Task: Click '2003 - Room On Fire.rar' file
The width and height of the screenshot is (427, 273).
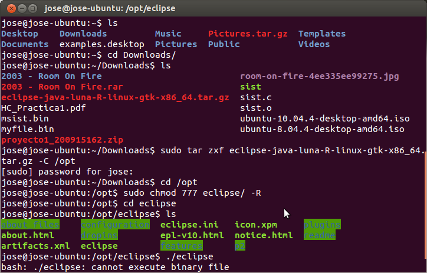Action: [62, 87]
